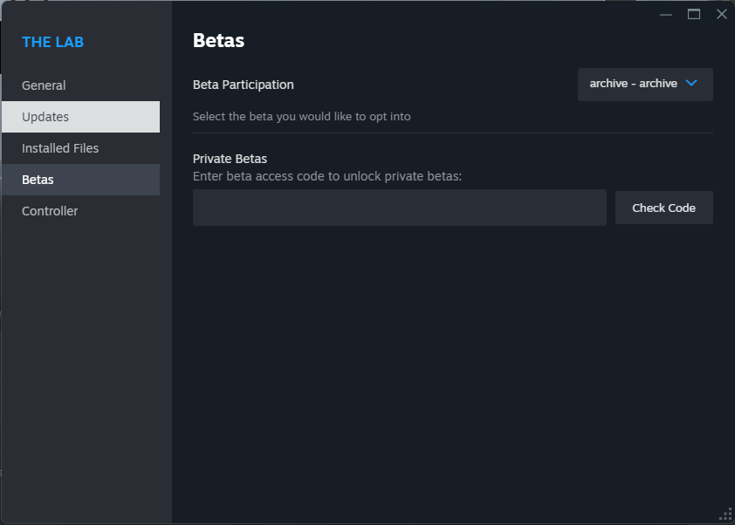Click the divider line under Beta Participation
The height and width of the screenshot is (525, 735).
point(453,133)
